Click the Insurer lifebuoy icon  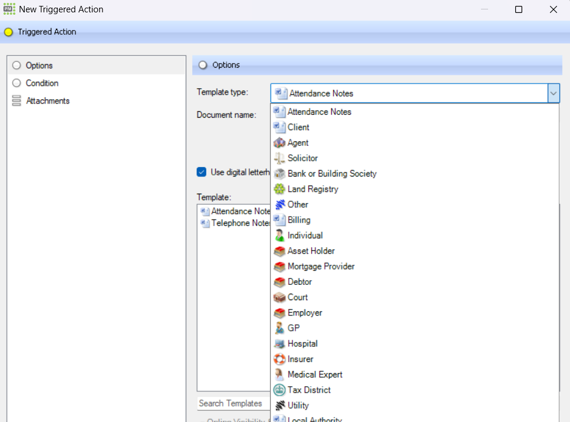(279, 359)
